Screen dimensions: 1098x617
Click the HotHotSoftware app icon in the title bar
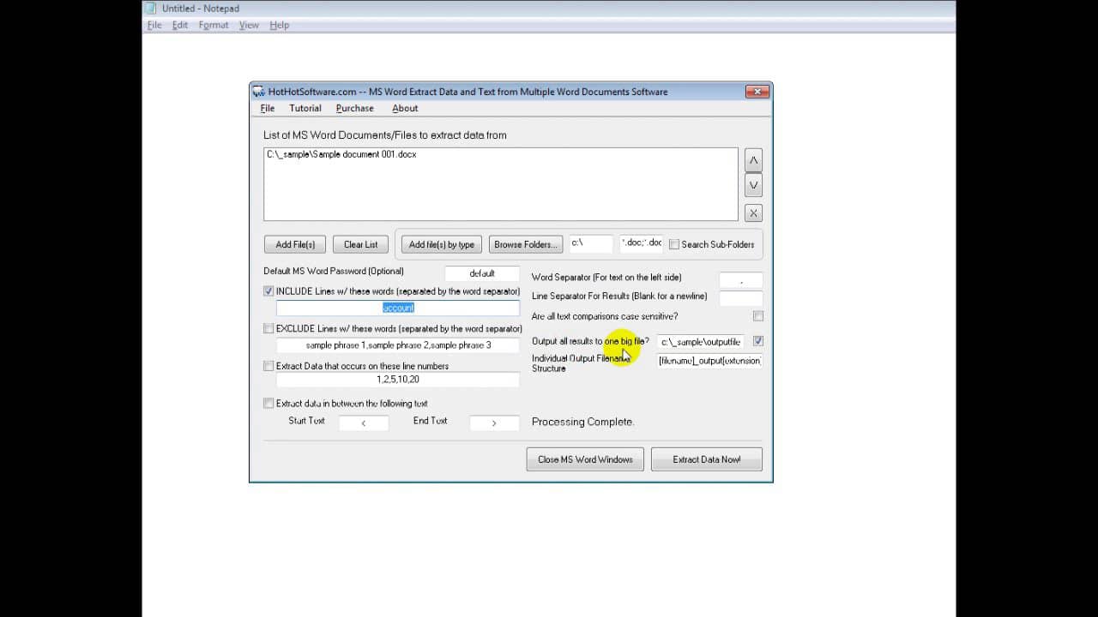(258, 92)
